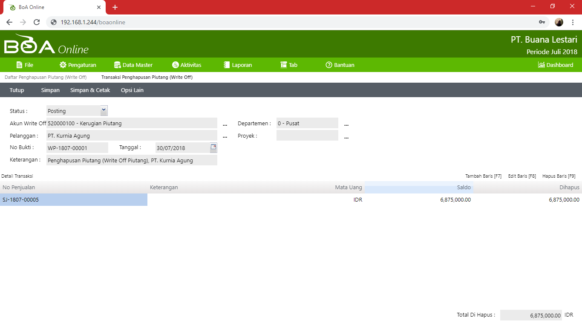This screenshot has height=326, width=582.
Task: Open a new browser tab
Action: tap(115, 7)
